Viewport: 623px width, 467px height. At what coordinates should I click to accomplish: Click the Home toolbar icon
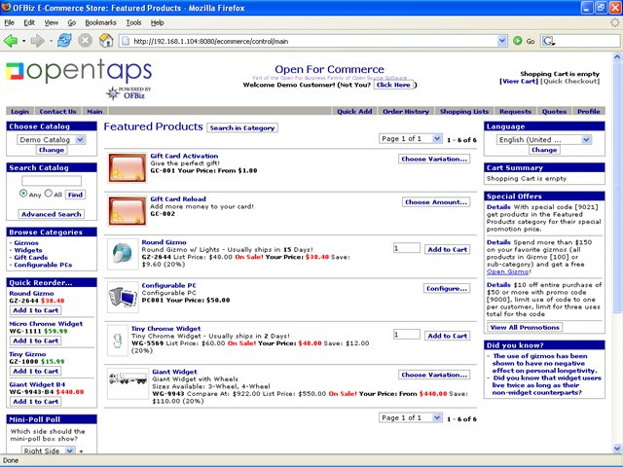105,41
